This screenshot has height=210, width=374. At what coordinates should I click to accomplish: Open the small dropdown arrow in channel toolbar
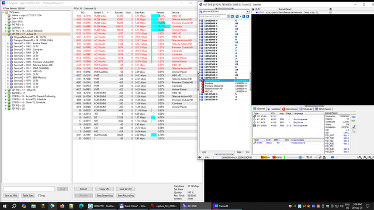pyautogui.click(x=240, y=16)
